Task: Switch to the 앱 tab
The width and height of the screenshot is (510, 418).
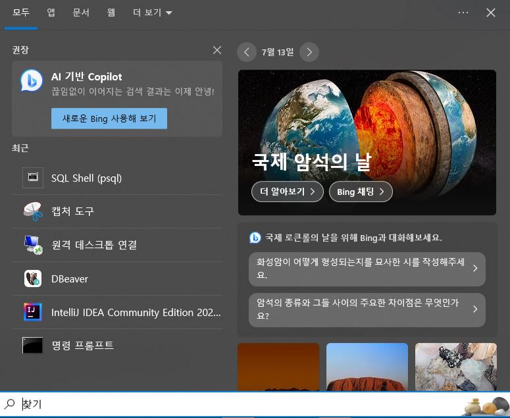Action: (x=51, y=13)
